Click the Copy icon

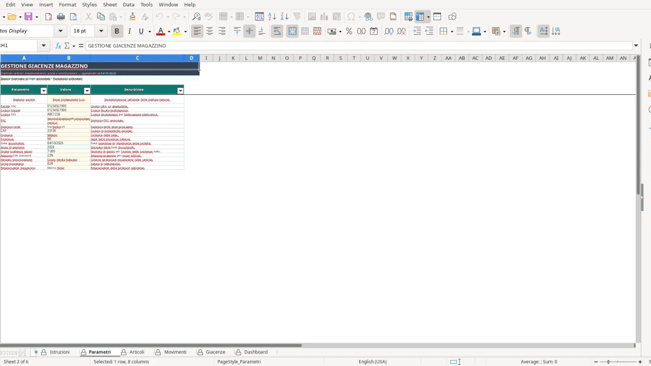coord(100,17)
